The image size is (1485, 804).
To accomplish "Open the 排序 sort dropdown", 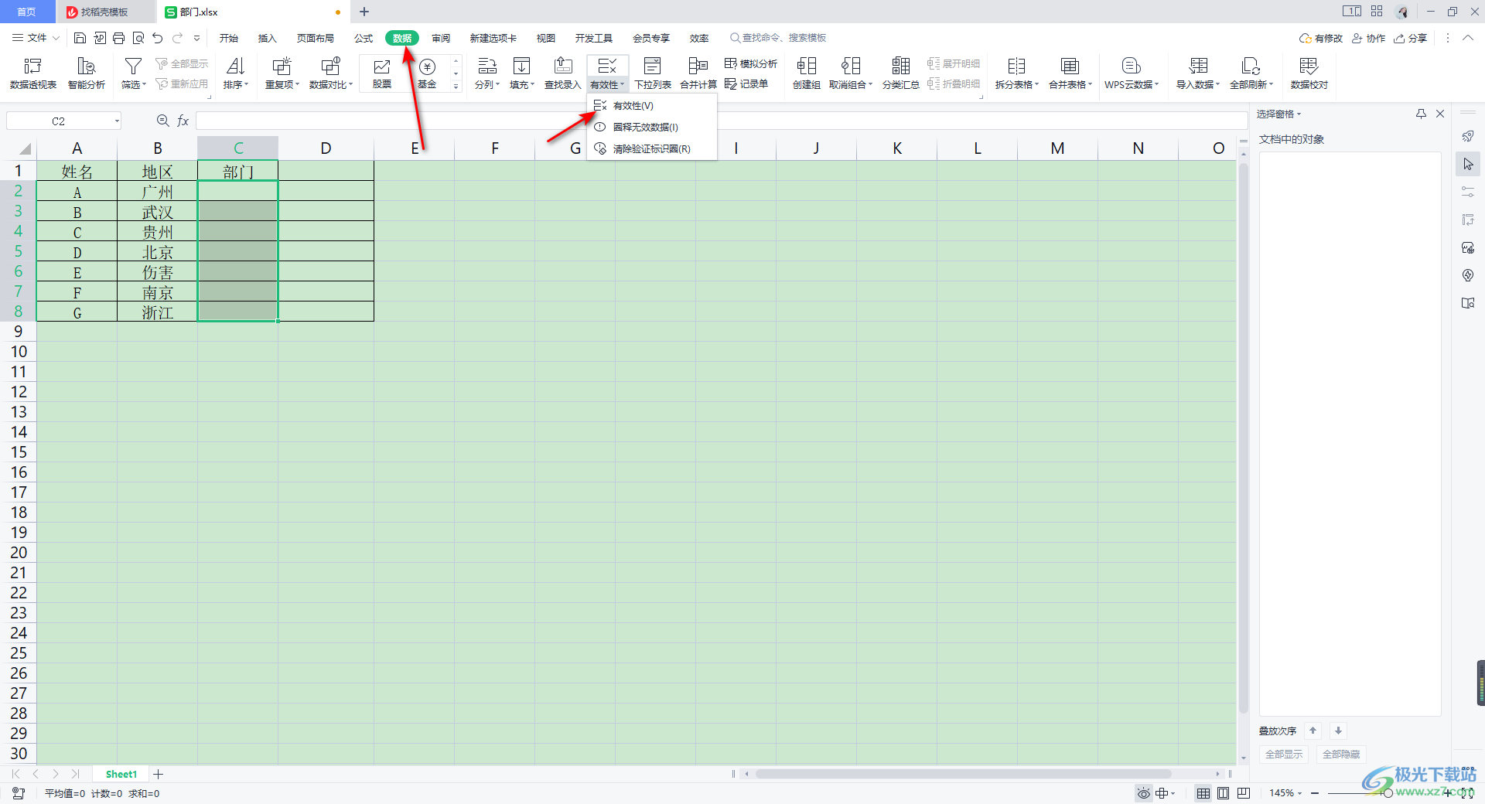I will (236, 84).
